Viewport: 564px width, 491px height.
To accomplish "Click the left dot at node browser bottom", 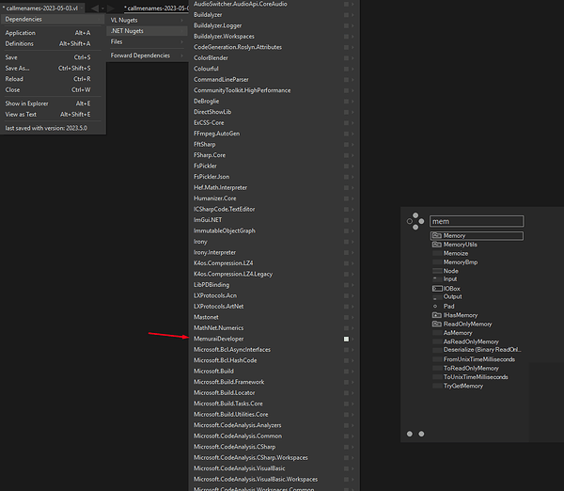I will [410, 434].
